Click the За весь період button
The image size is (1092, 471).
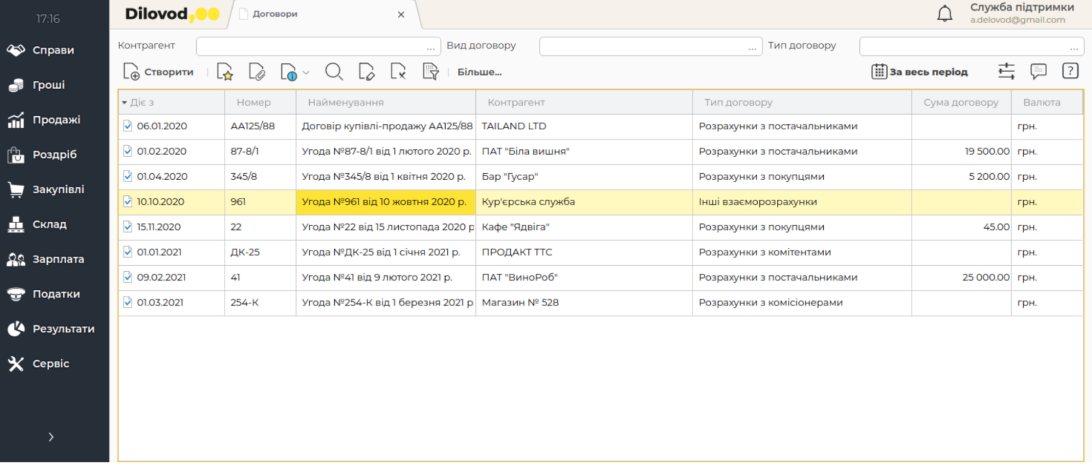(x=920, y=72)
